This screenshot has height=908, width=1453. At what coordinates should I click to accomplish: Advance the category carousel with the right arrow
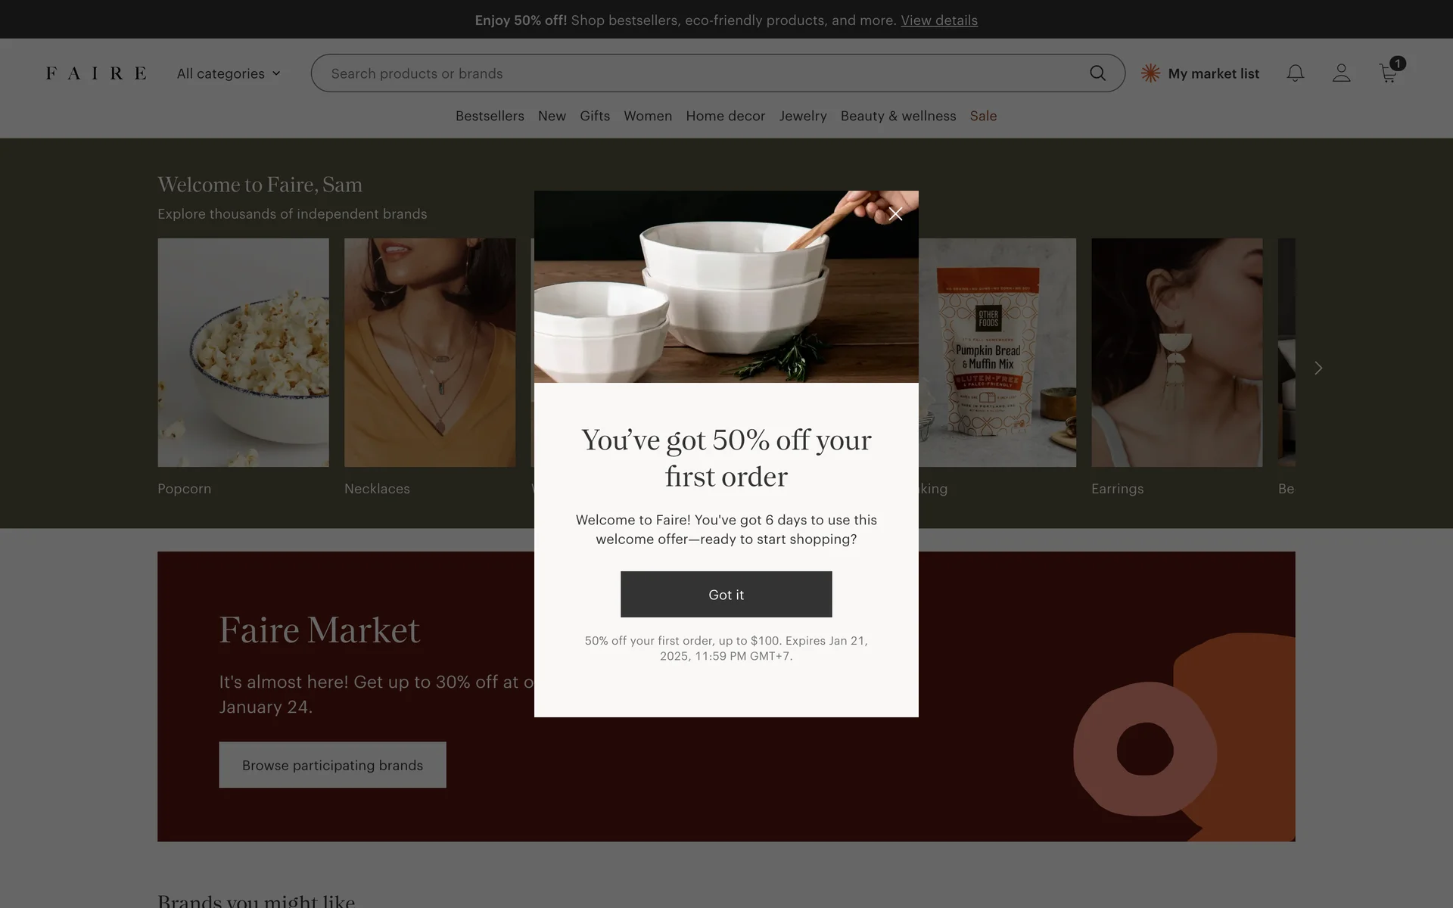coord(1318,368)
